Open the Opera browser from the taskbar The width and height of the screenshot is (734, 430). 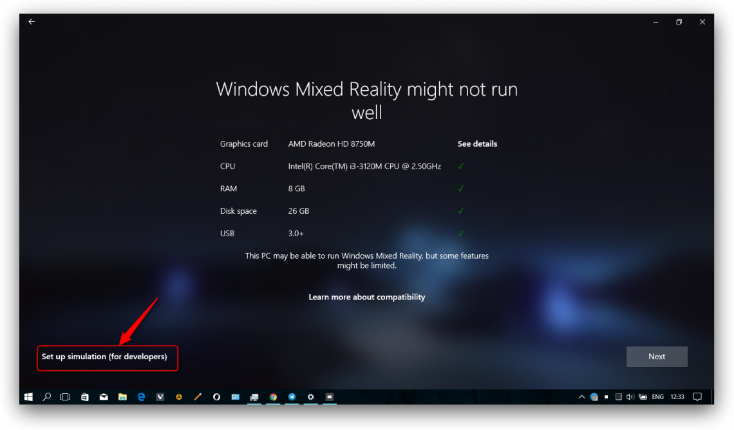click(216, 397)
